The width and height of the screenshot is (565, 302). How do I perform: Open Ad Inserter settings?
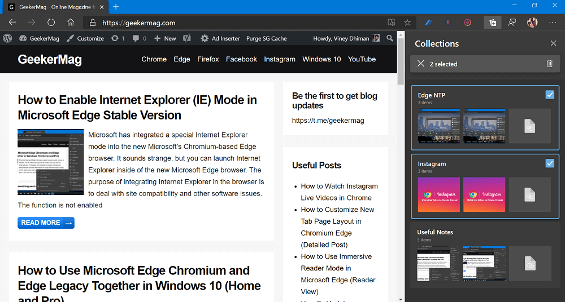(x=220, y=38)
